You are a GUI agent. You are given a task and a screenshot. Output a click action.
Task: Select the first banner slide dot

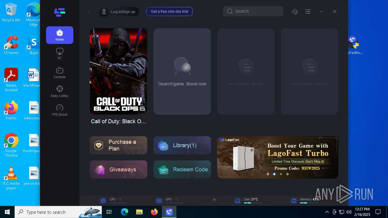[x=274, y=174]
